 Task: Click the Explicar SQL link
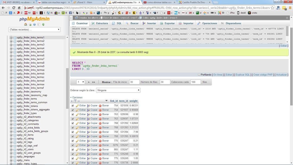click(243, 75)
